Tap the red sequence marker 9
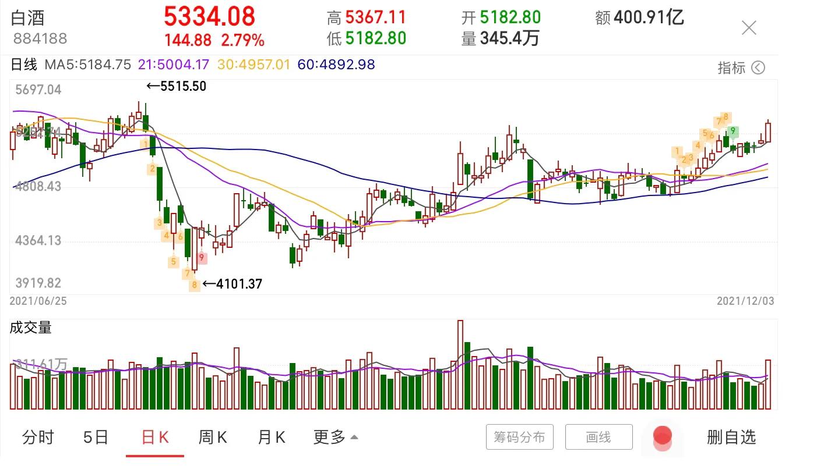The width and height of the screenshot is (824, 466). pos(202,257)
